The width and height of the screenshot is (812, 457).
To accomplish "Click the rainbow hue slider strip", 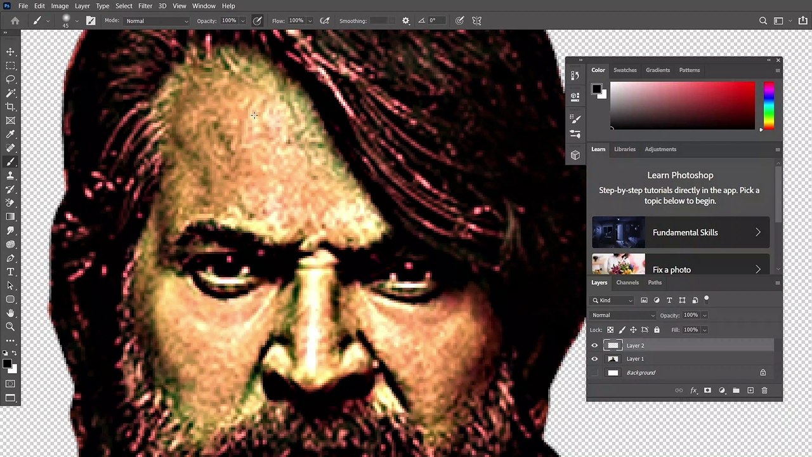I will 769,105.
